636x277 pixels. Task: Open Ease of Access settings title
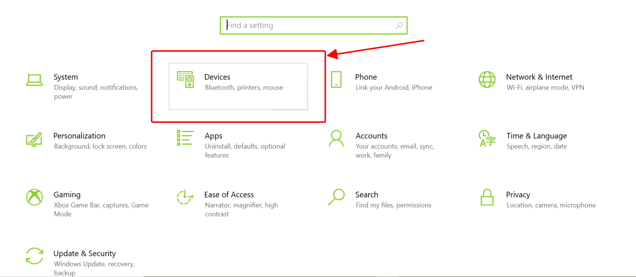point(229,195)
